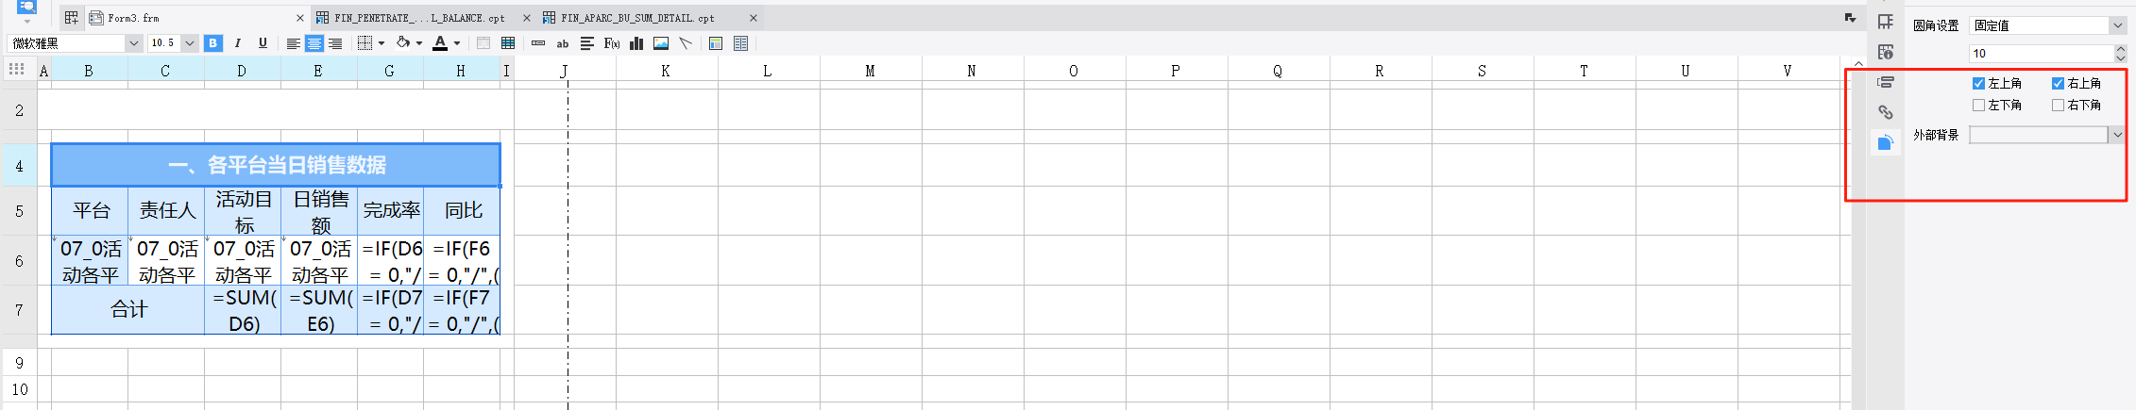Screen dimensions: 2136x410
Task: Enable the 左下角 corner checkbox
Action: tap(1979, 106)
